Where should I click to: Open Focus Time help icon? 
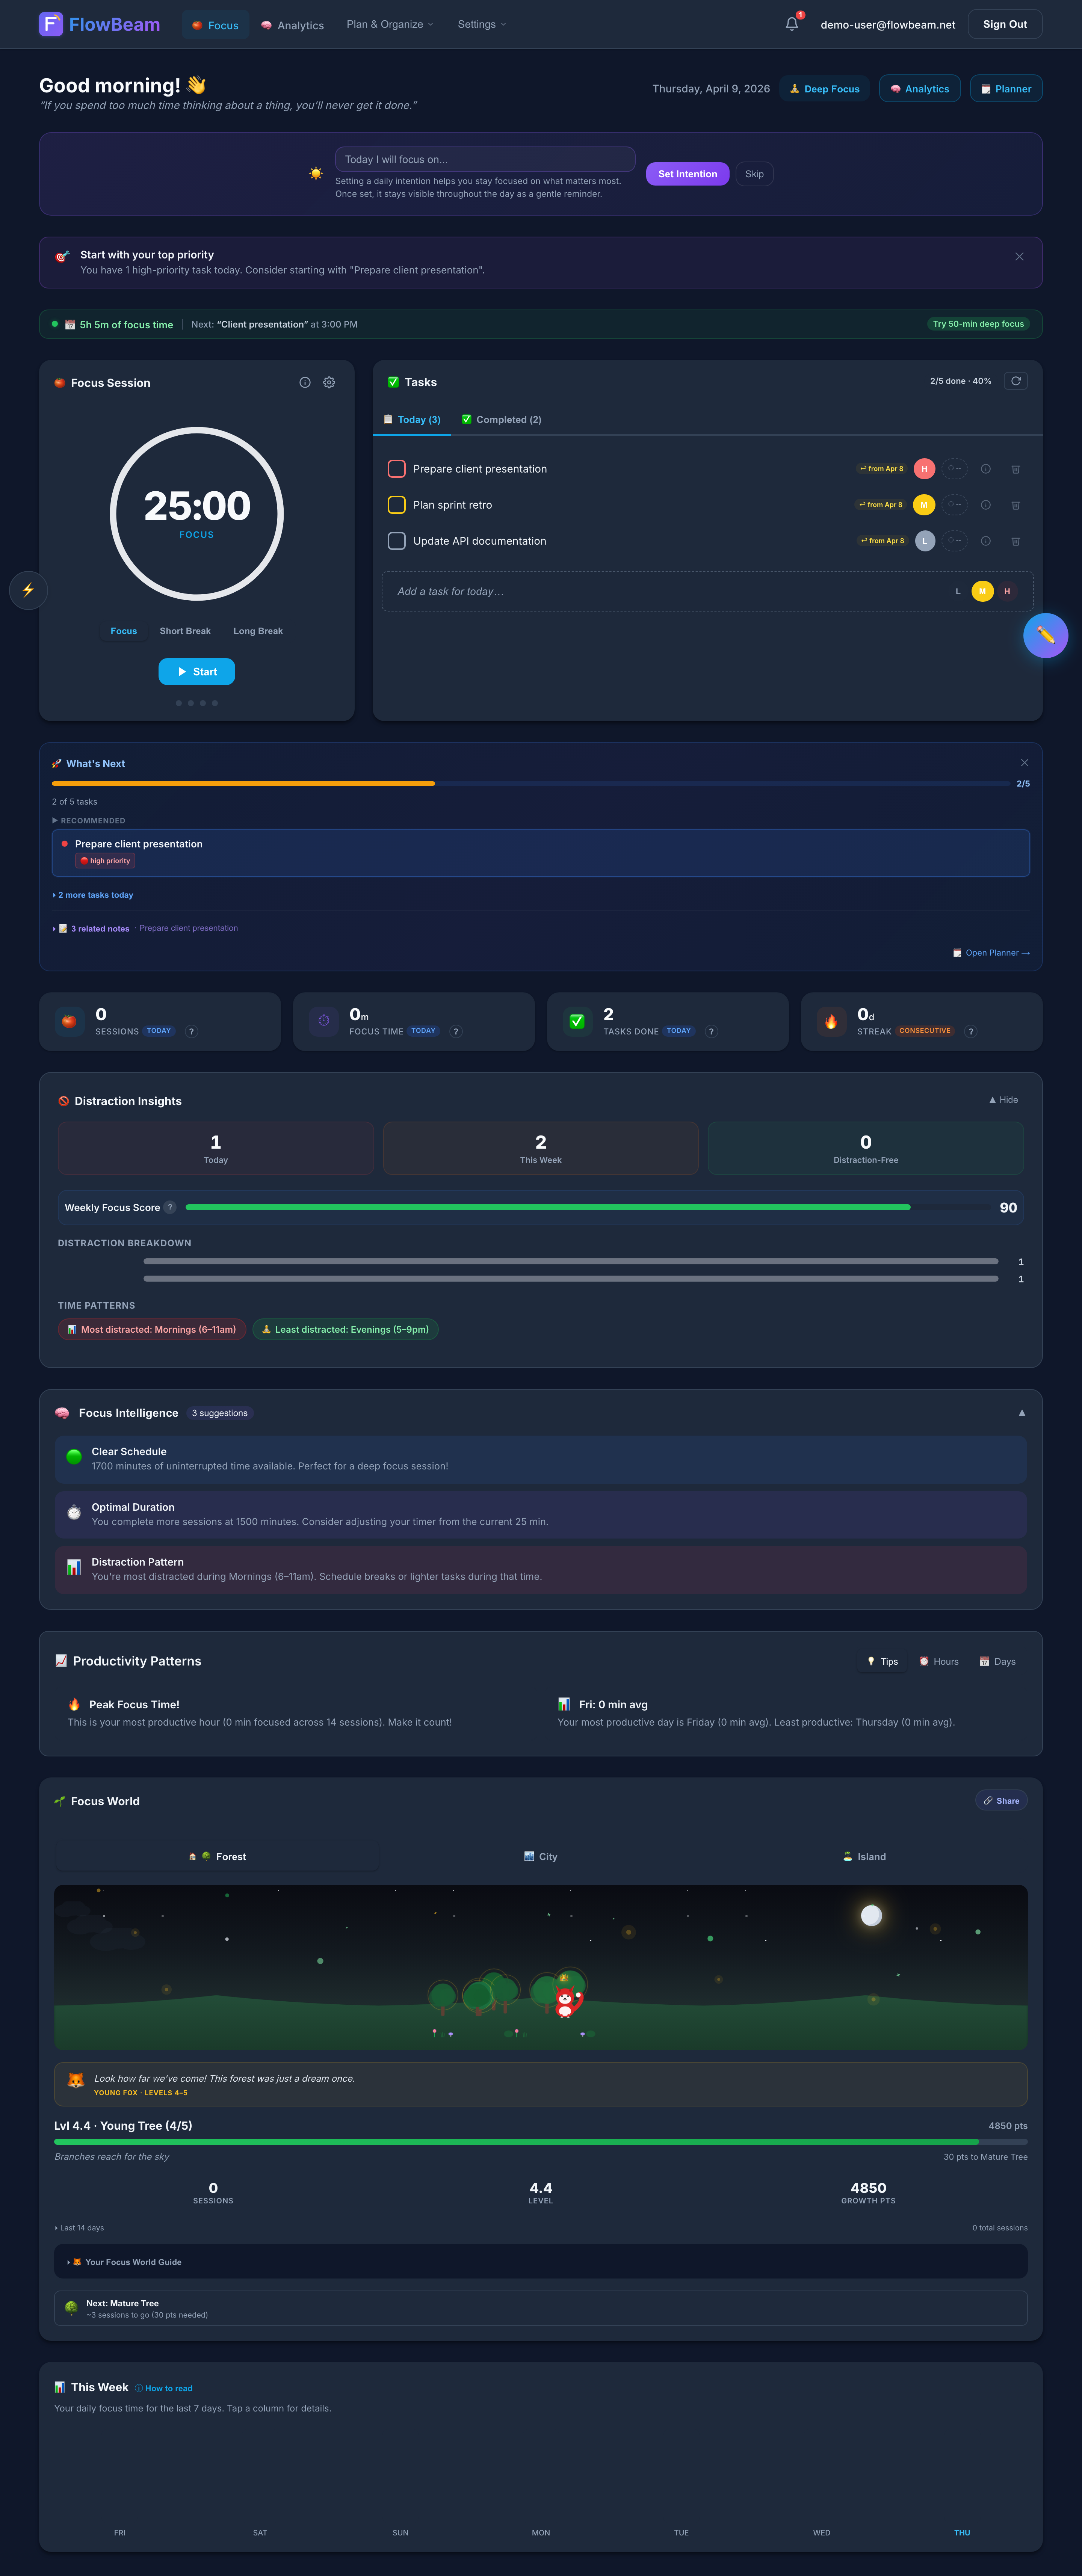[x=456, y=1031]
